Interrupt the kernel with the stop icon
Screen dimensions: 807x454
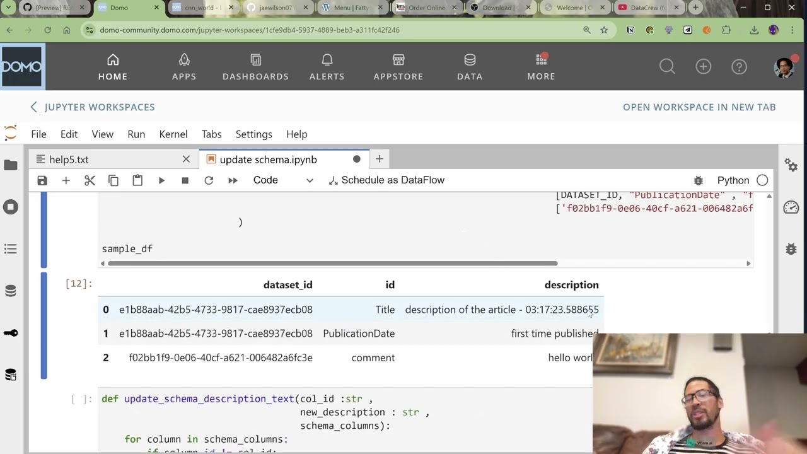(185, 180)
